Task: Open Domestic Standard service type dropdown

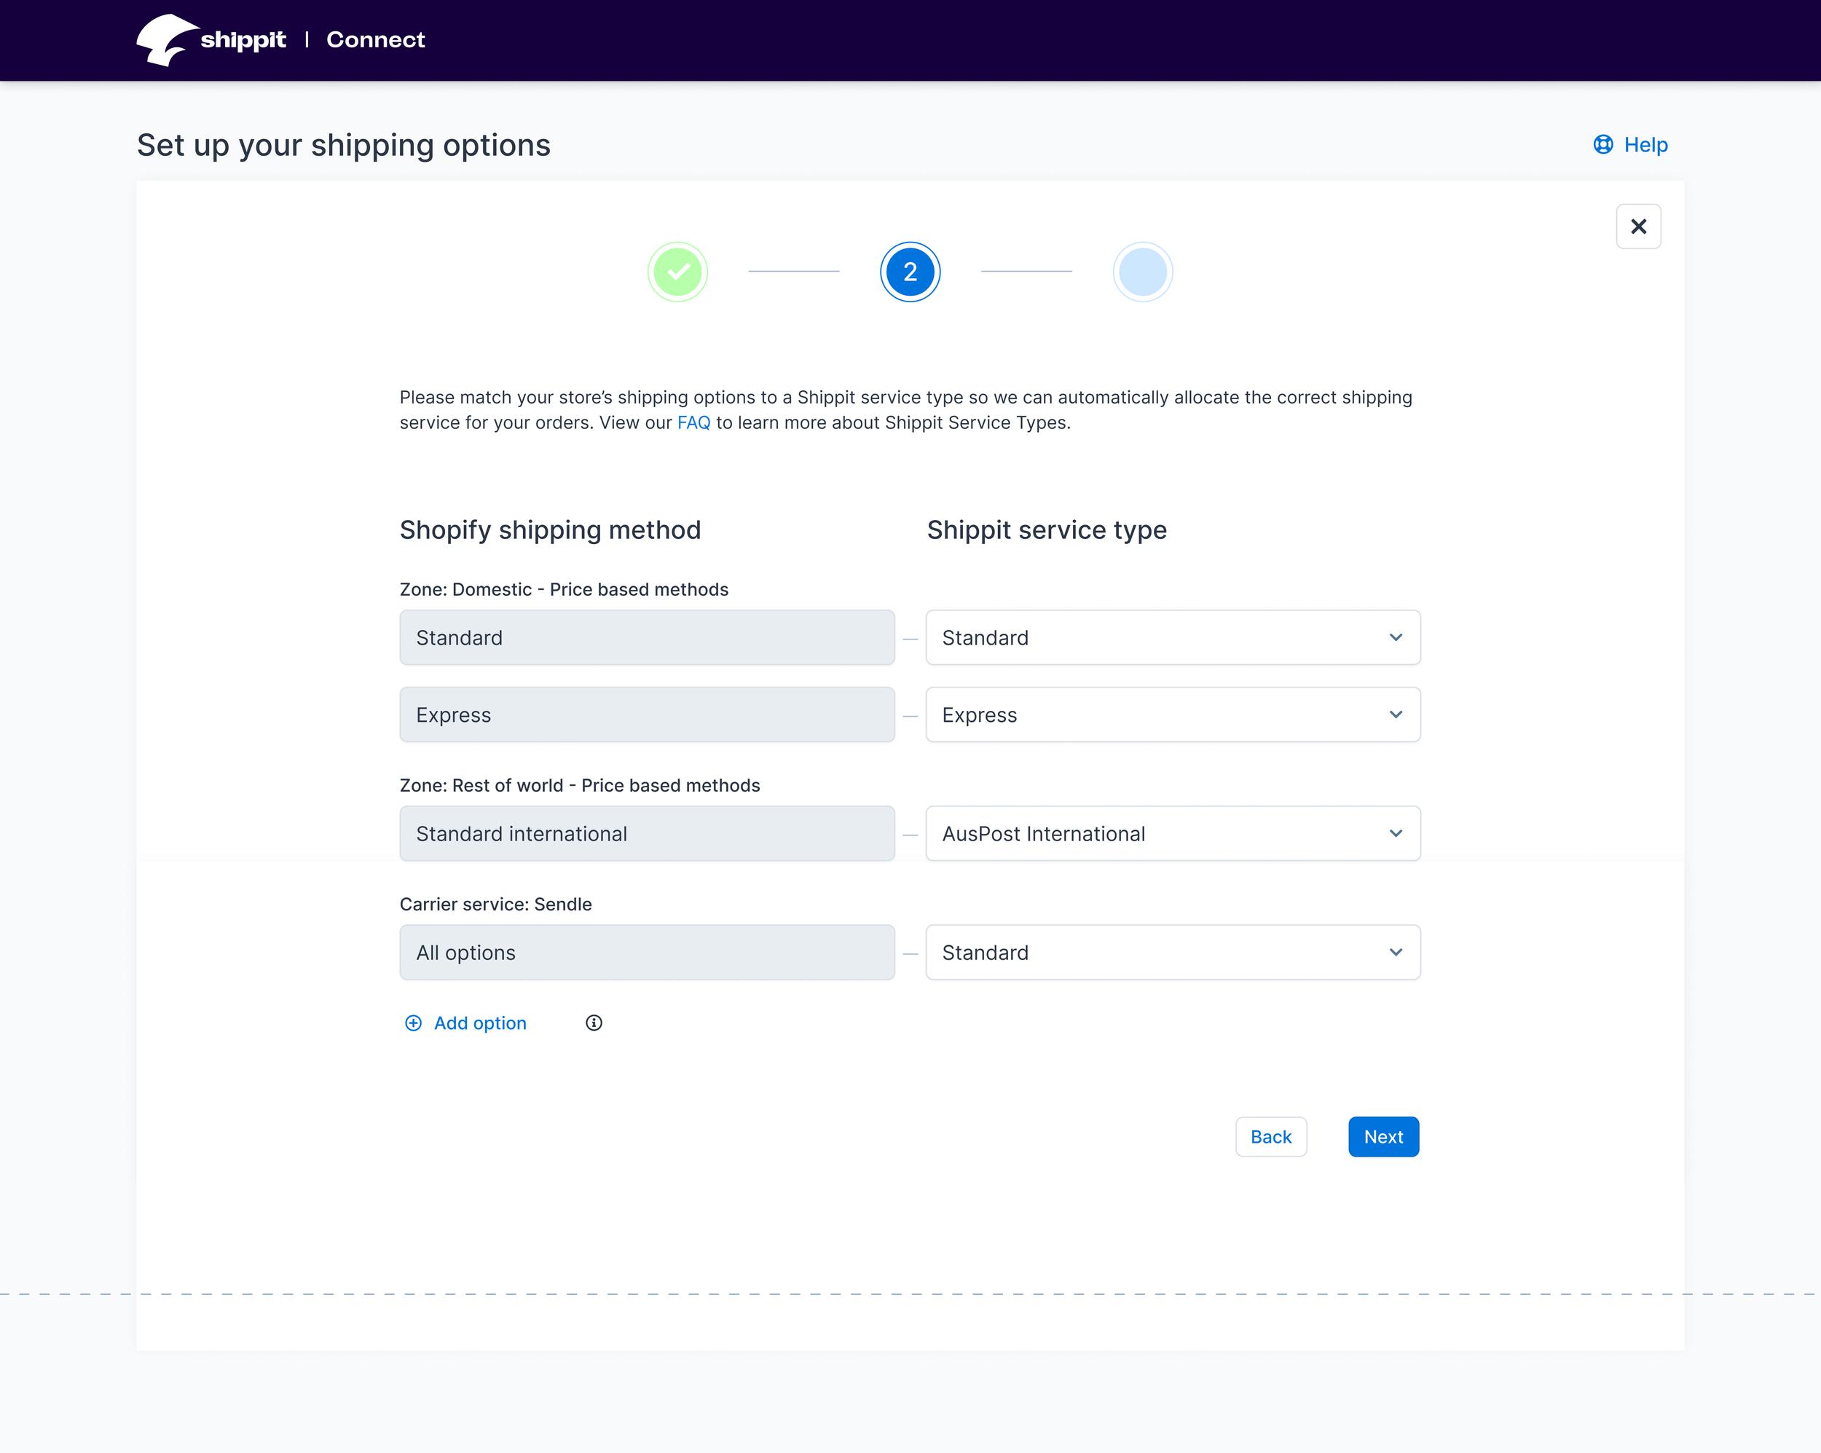Action: pyautogui.click(x=1172, y=638)
